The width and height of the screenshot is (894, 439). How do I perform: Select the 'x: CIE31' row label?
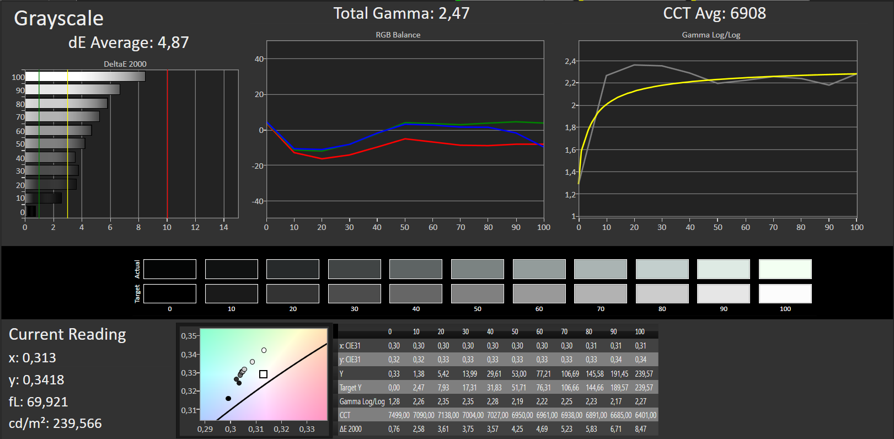[x=350, y=346]
